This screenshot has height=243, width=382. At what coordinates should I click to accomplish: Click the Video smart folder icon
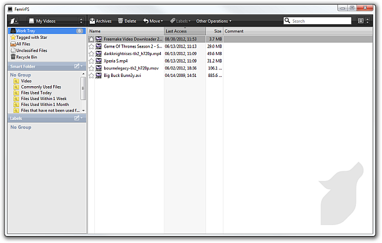[16, 81]
